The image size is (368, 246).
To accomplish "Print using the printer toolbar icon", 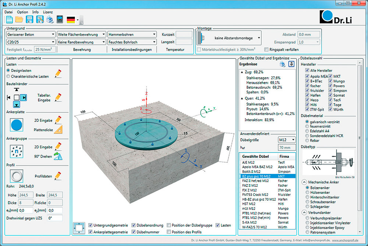I will [x=50, y=19].
